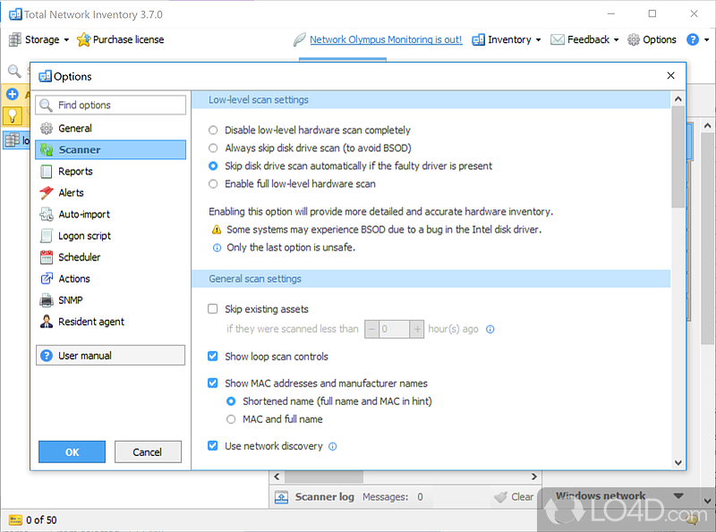
Task: Open Auto-import options icon
Action: 47,214
